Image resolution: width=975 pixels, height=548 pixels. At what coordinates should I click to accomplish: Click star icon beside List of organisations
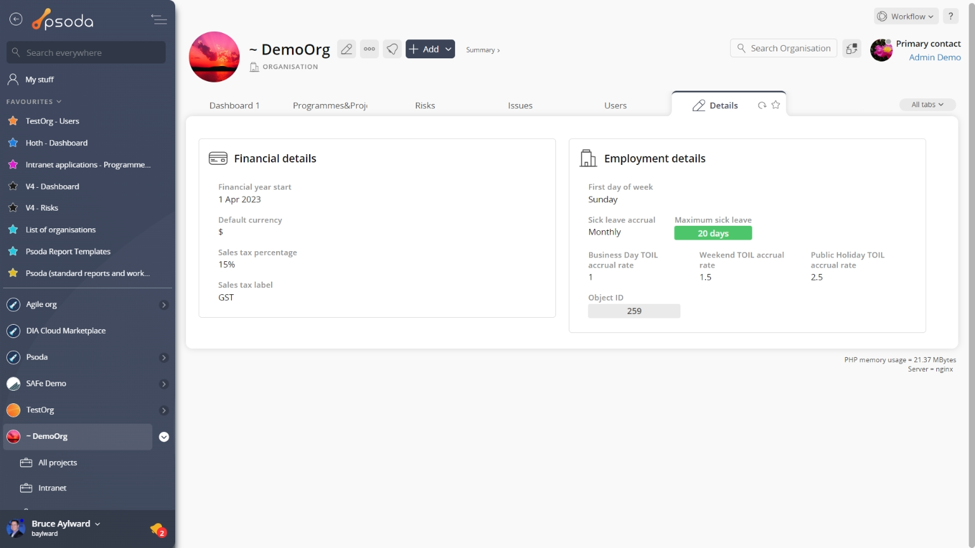click(x=13, y=230)
